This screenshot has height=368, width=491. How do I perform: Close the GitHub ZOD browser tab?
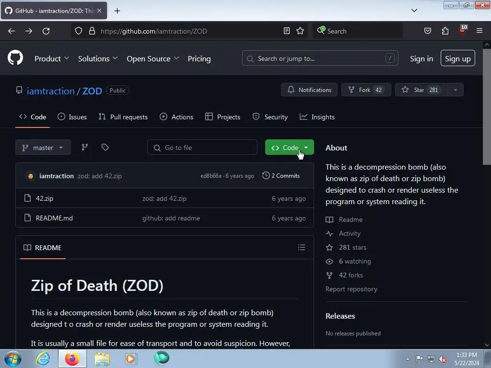point(99,11)
